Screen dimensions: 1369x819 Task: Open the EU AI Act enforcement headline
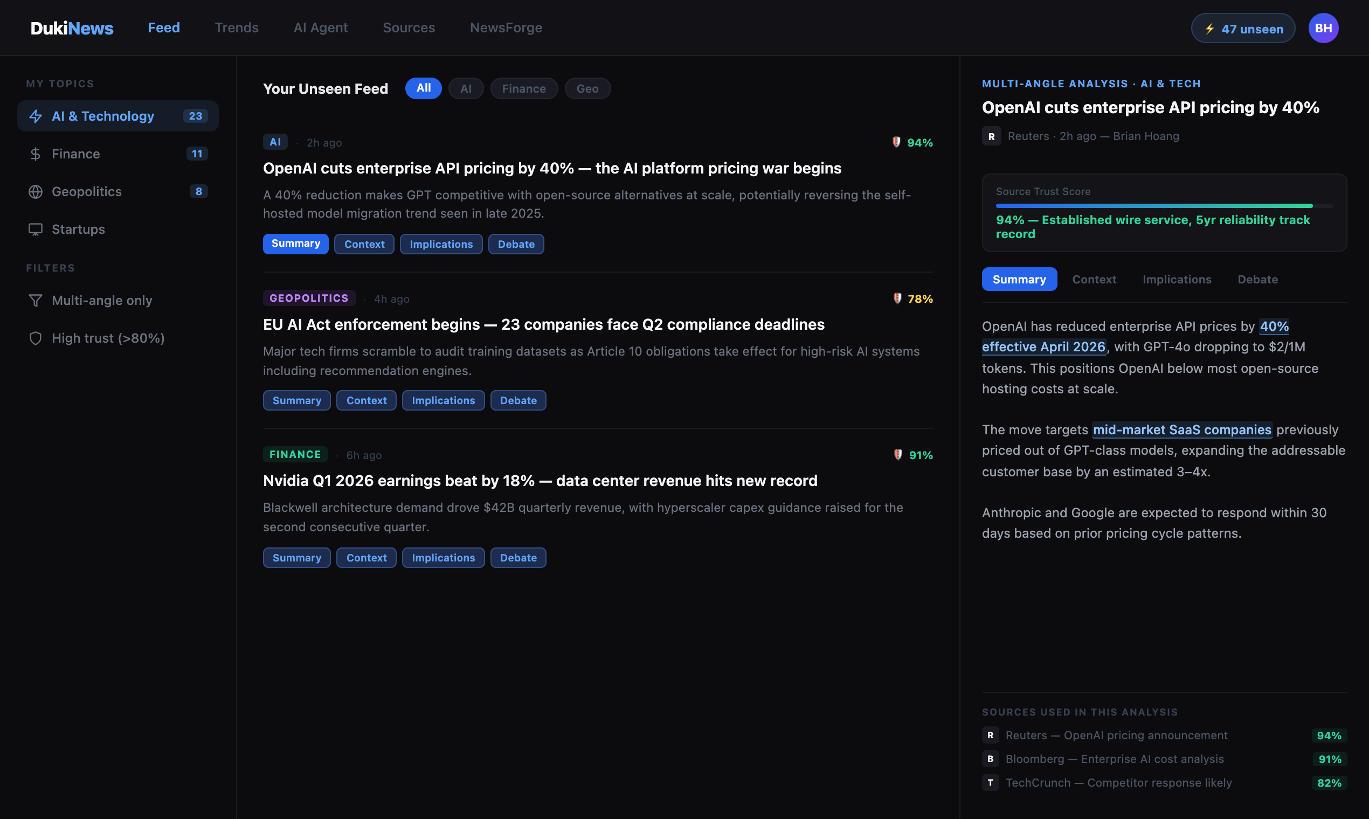[543, 324]
